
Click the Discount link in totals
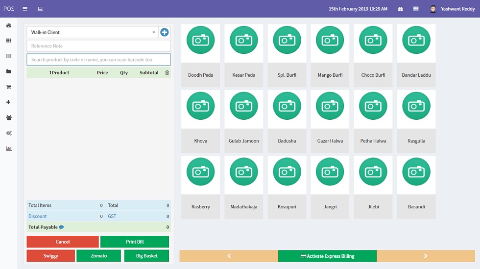(x=38, y=216)
